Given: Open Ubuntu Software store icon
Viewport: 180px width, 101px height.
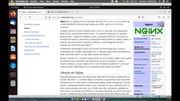Looking at the screenshot, I should [x=13, y=57].
